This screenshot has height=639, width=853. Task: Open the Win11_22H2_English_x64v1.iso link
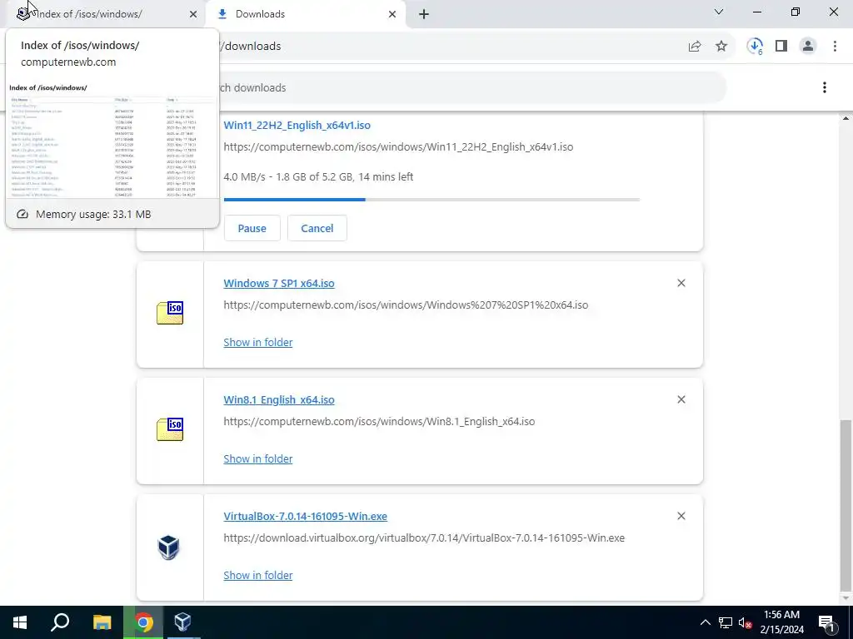click(x=297, y=125)
